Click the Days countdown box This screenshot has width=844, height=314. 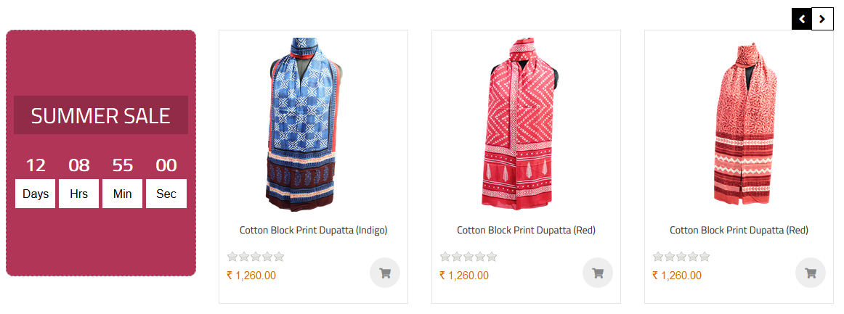[36, 194]
